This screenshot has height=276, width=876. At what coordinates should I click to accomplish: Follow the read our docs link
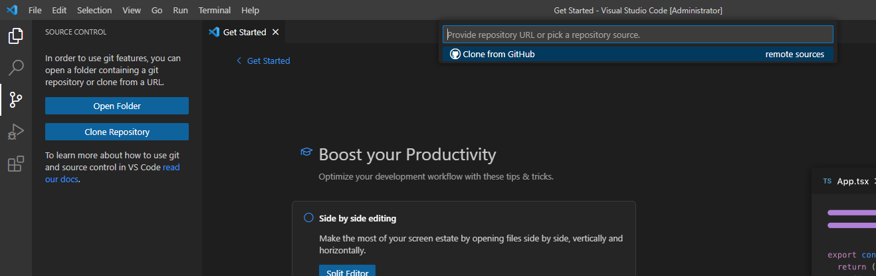coord(112,173)
